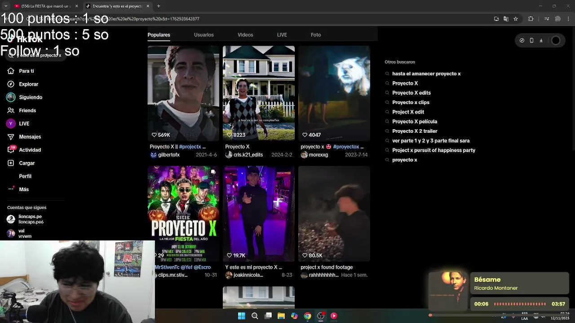Switch to the Usuarios tab
Viewport: 575px width, 323px height.
203,35
